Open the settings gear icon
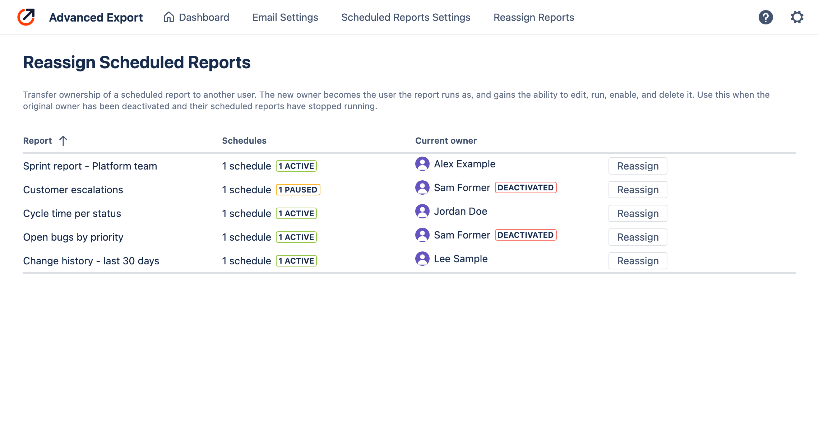Screen dimensions: 819x431 797,17
